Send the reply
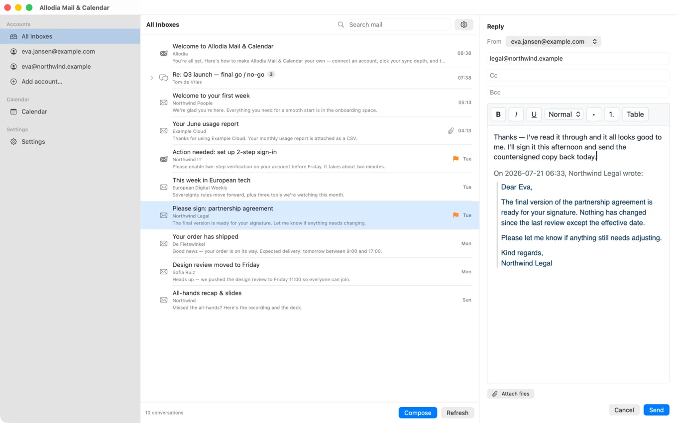The width and height of the screenshot is (677, 423). (x=656, y=410)
